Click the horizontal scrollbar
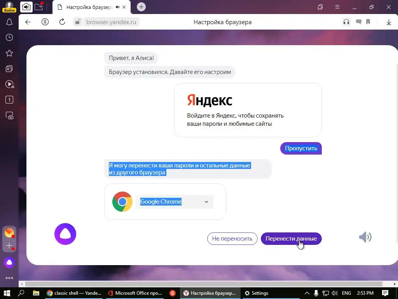Image resolution: width=398 pixels, height=299 pixels. coord(204,284)
